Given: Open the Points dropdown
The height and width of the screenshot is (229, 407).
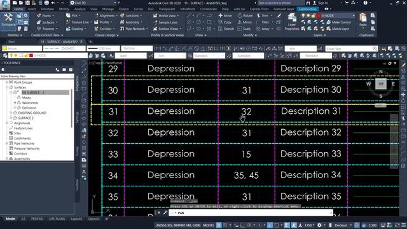Looking at the screenshot, I should coord(45,16).
